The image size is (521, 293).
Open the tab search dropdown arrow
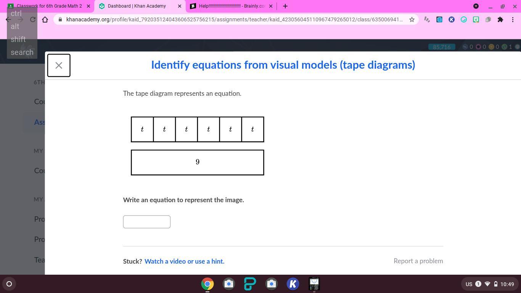pyautogui.click(x=476, y=6)
